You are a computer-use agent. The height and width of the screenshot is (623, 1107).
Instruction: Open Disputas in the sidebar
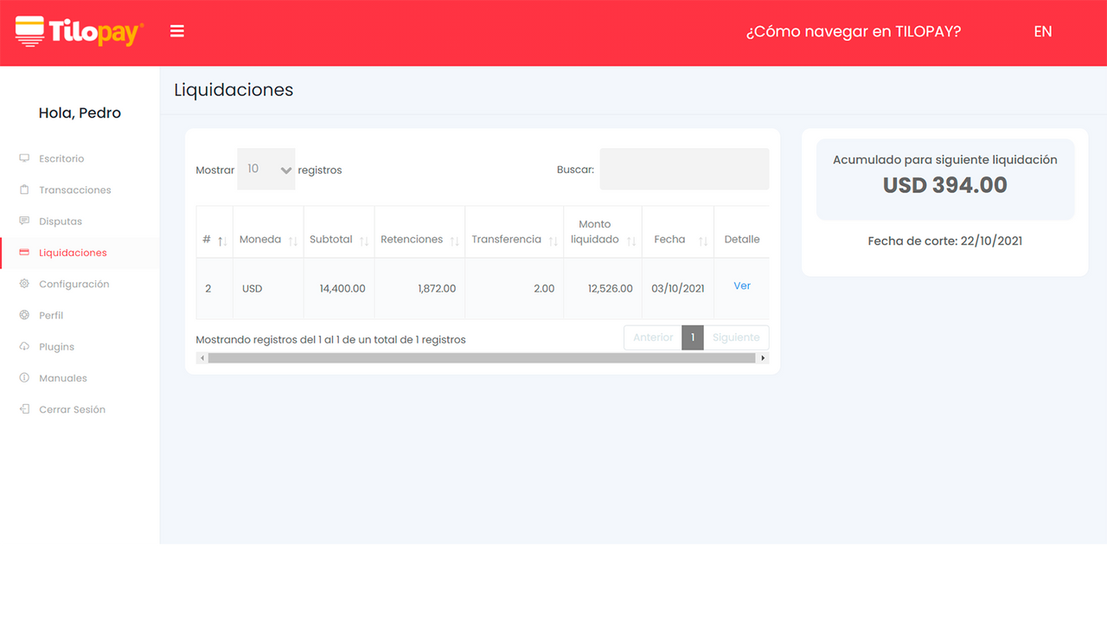tap(61, 221)
